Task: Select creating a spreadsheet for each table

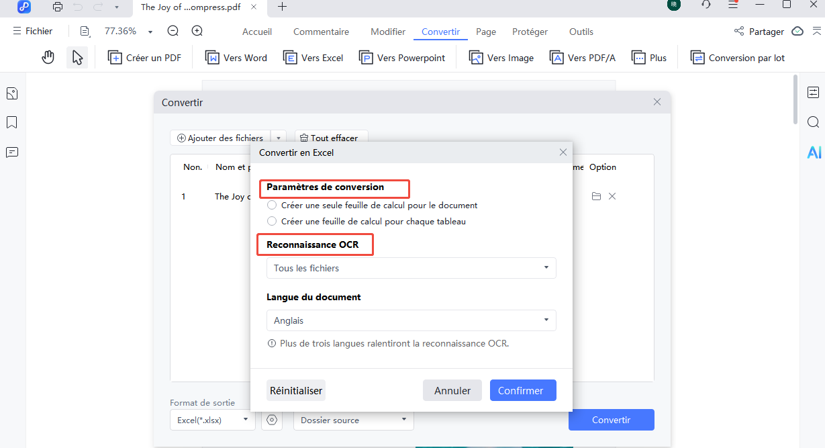Action: (x=272, y=221)
